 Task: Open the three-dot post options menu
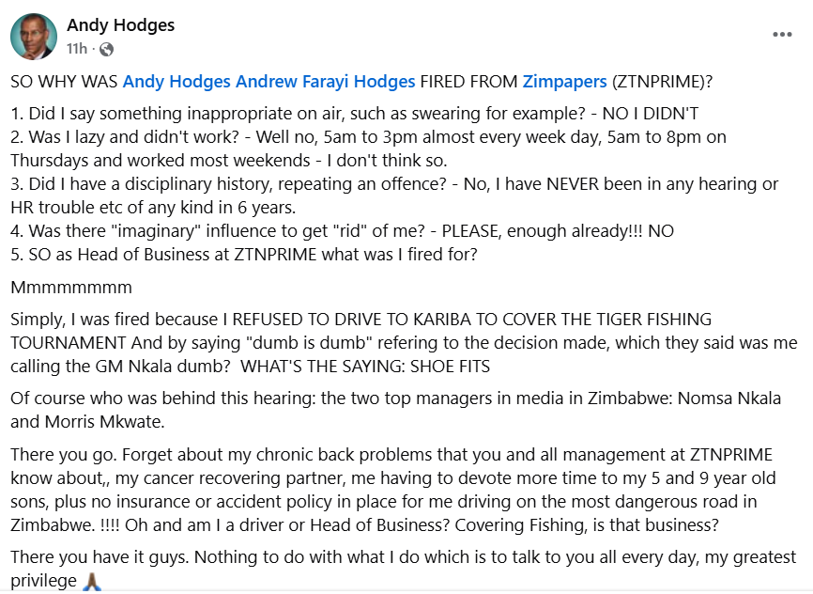[x=782, y=35]
